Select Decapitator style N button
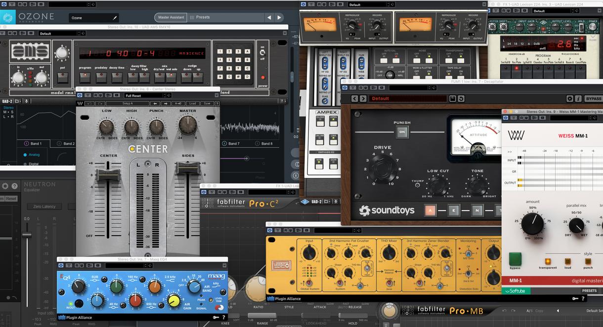Screen dimensions: 603x327 pos(477,211)
